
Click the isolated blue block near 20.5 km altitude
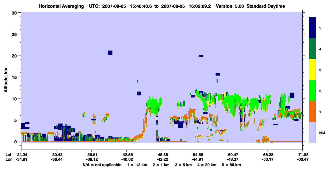pos(110,53)
